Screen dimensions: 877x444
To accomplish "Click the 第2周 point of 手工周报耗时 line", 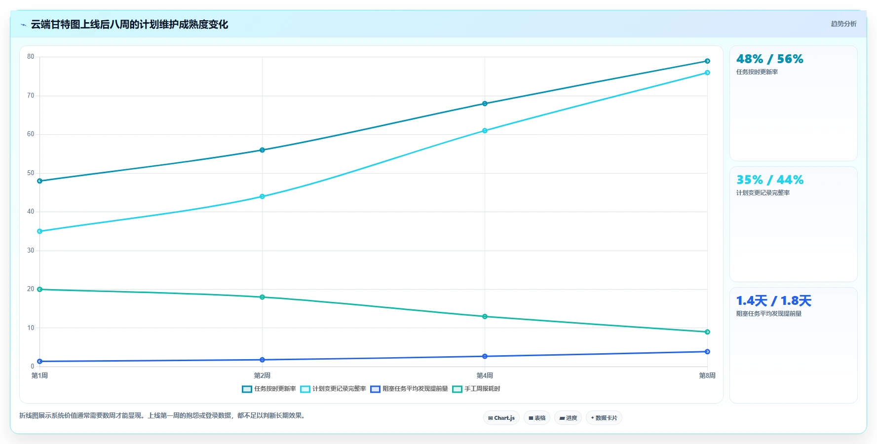I will pos(262,297).
